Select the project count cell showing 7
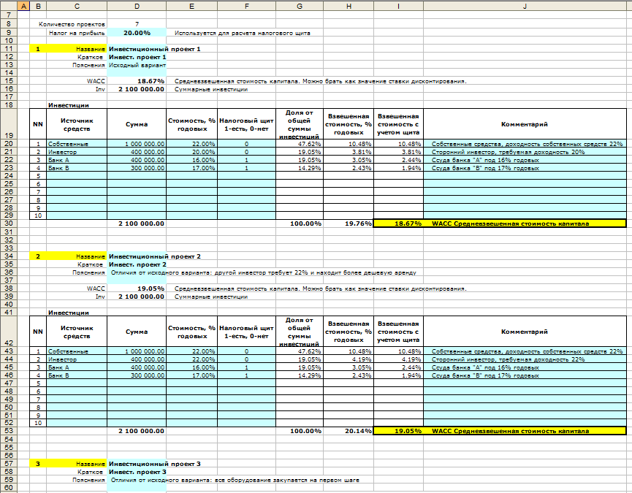This screenshot has width=632, height=493. click(x=136, y=24)
